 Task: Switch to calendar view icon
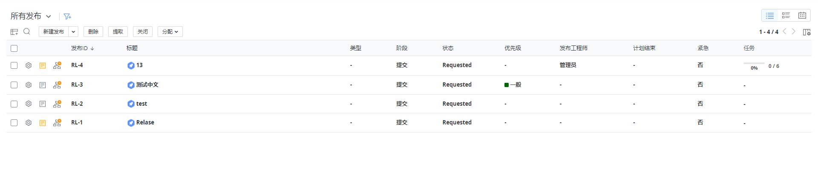pos(802,15)
